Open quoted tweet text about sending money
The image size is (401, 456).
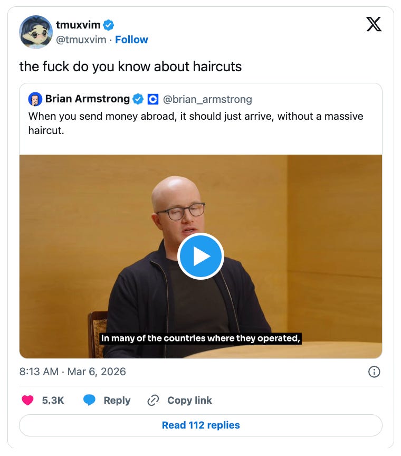(196, 123)
